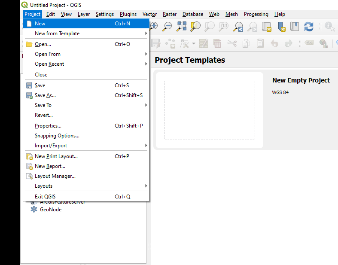Click New Map View icon

tap(266, 27)
